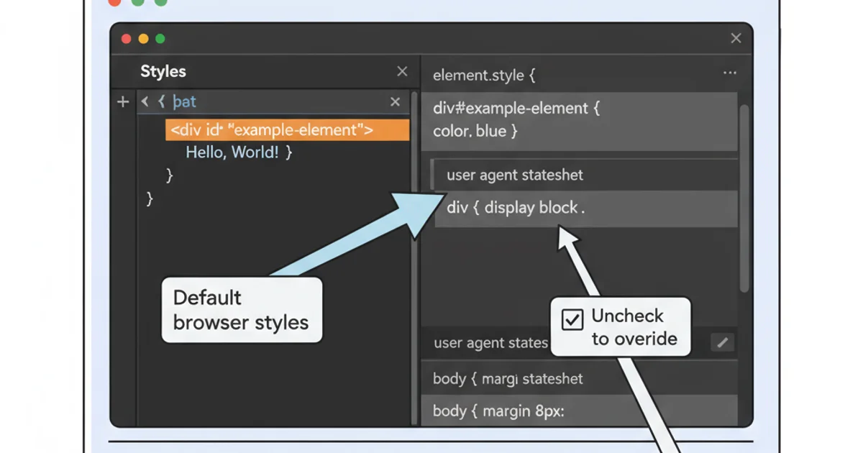Select the highlighted div example-element node
Viewport: 863px width, 453px height.
(x=288, y=130)
